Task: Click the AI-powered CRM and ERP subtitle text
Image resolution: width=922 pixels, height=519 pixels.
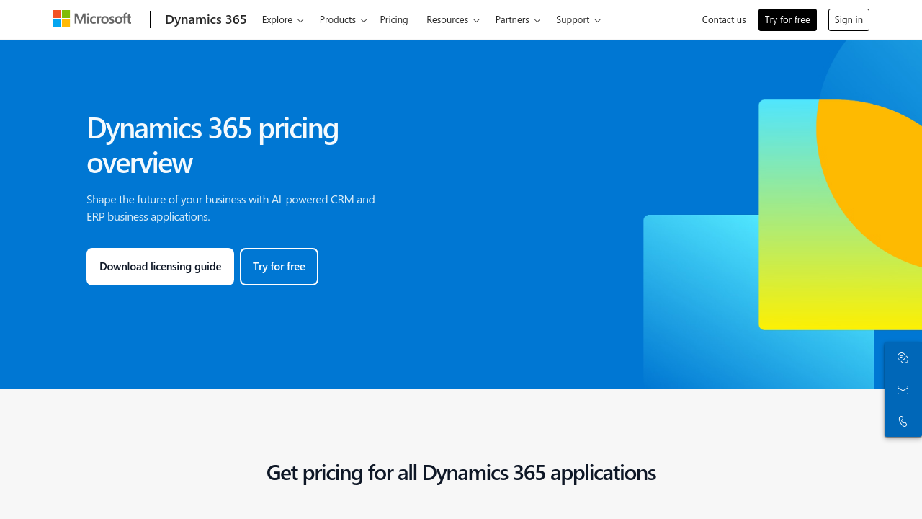Action: (x=230, y=208)
